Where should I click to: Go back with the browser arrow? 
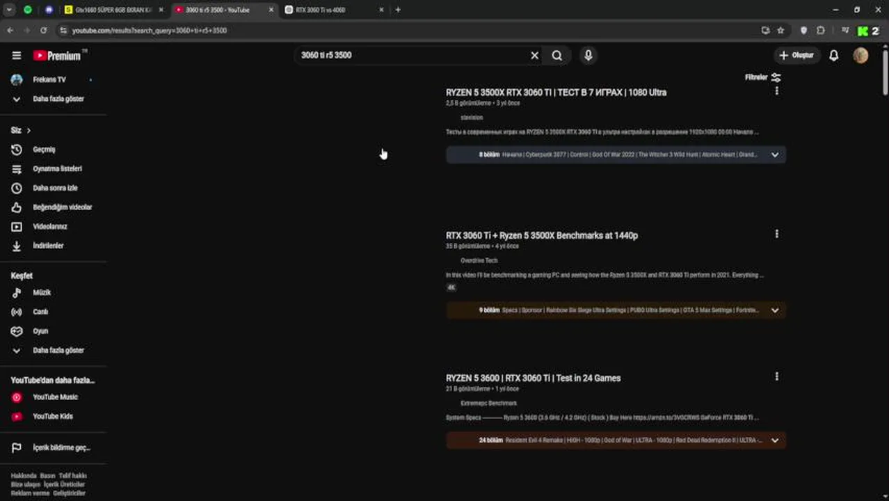(10, 31)
